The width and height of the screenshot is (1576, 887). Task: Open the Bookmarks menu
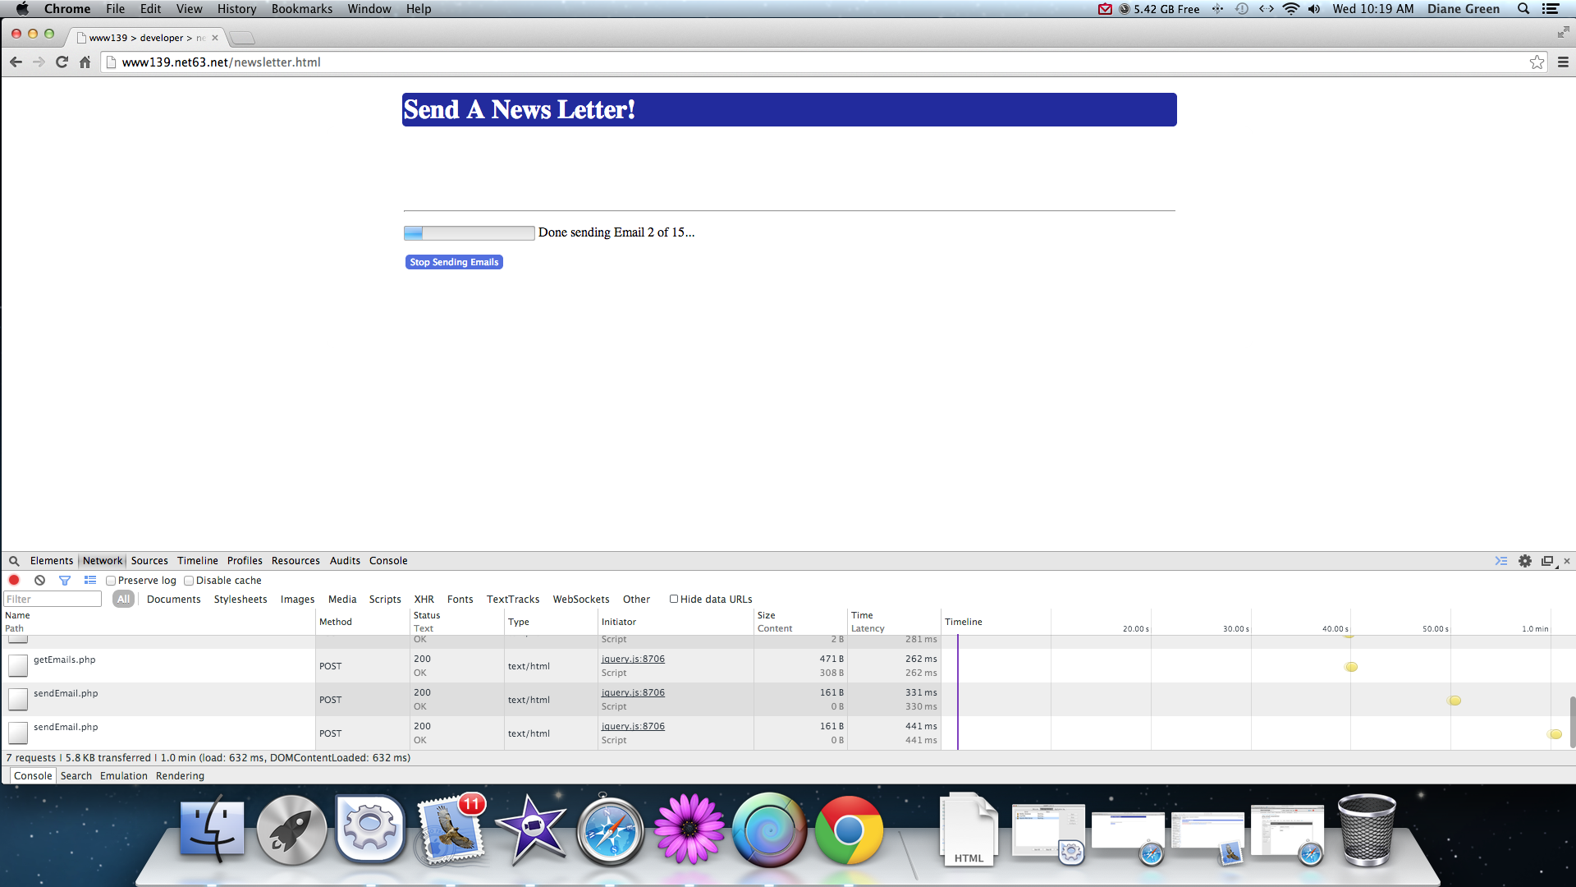301,9
